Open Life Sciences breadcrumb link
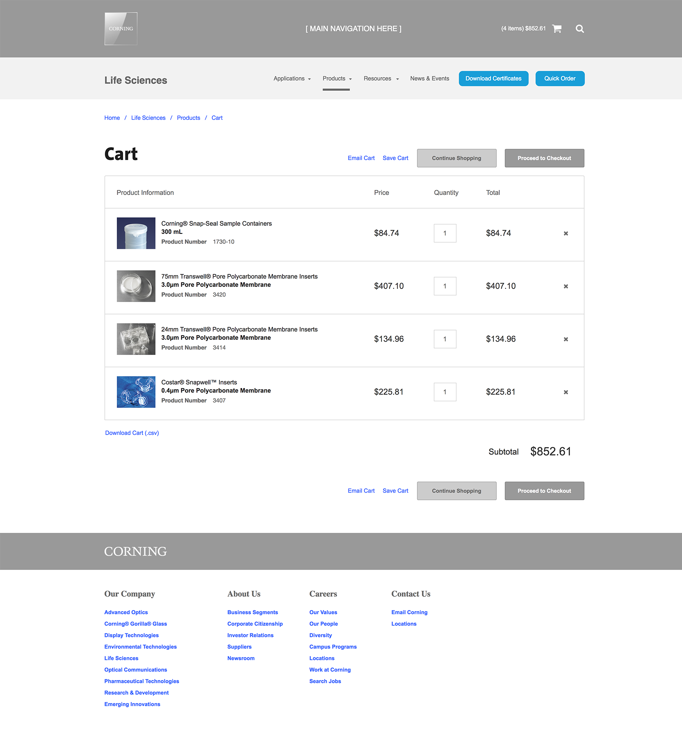The width and height of the screenshot is (682, 752). point(148,118)
